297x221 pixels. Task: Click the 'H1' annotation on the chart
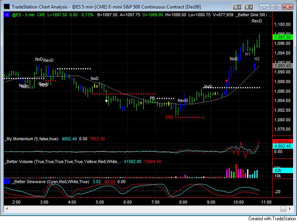click(x=248, y=54)
